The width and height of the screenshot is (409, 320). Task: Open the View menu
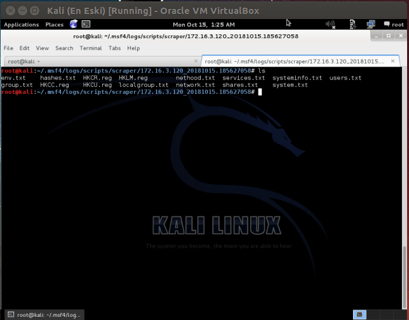pos(43,48)
